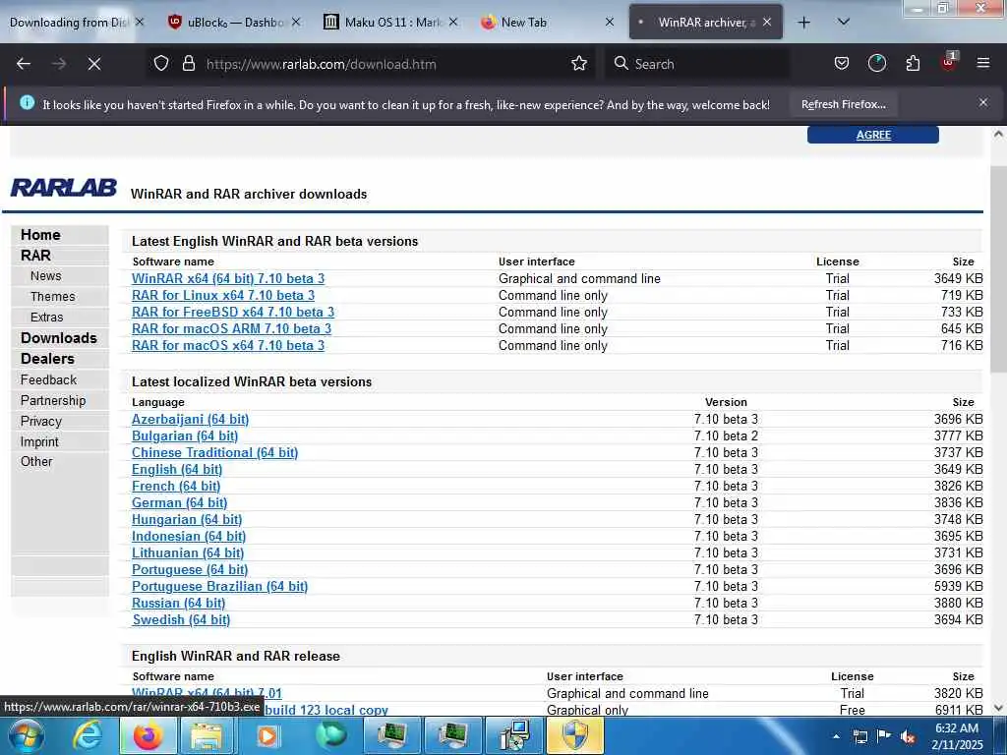This screenshot has height=755, width=1007.
Task: Open the Windows Start orb
Action: (x=26, y=735)
